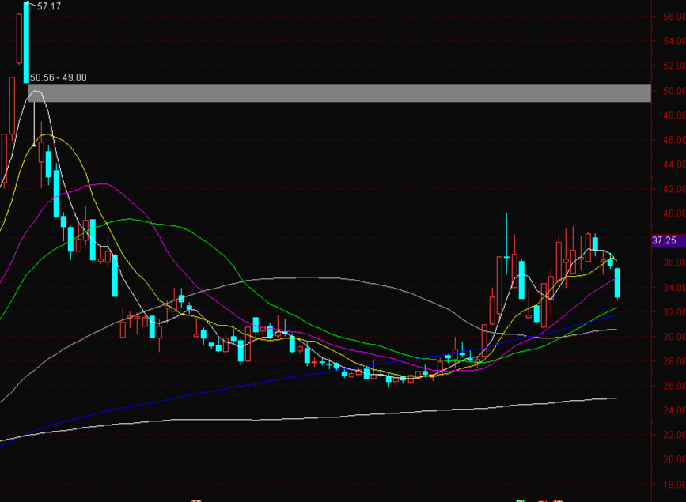This screenshot has height=502, width=686.
Task: Click the 56.00 price axis label
Action: tap(674, 17)
